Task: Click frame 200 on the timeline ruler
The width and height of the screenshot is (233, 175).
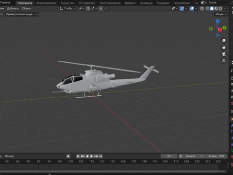Action: pos(166,161)
